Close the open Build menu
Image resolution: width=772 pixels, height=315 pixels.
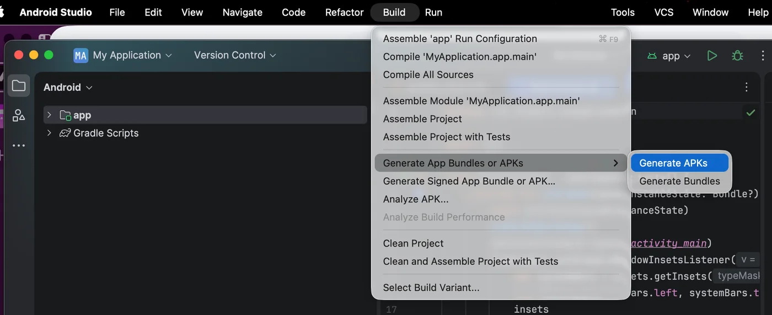(394, 12)
